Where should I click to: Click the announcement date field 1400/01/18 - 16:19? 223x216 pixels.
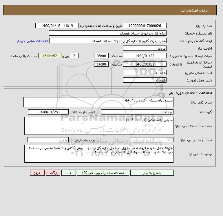click(x=57, y=26)
